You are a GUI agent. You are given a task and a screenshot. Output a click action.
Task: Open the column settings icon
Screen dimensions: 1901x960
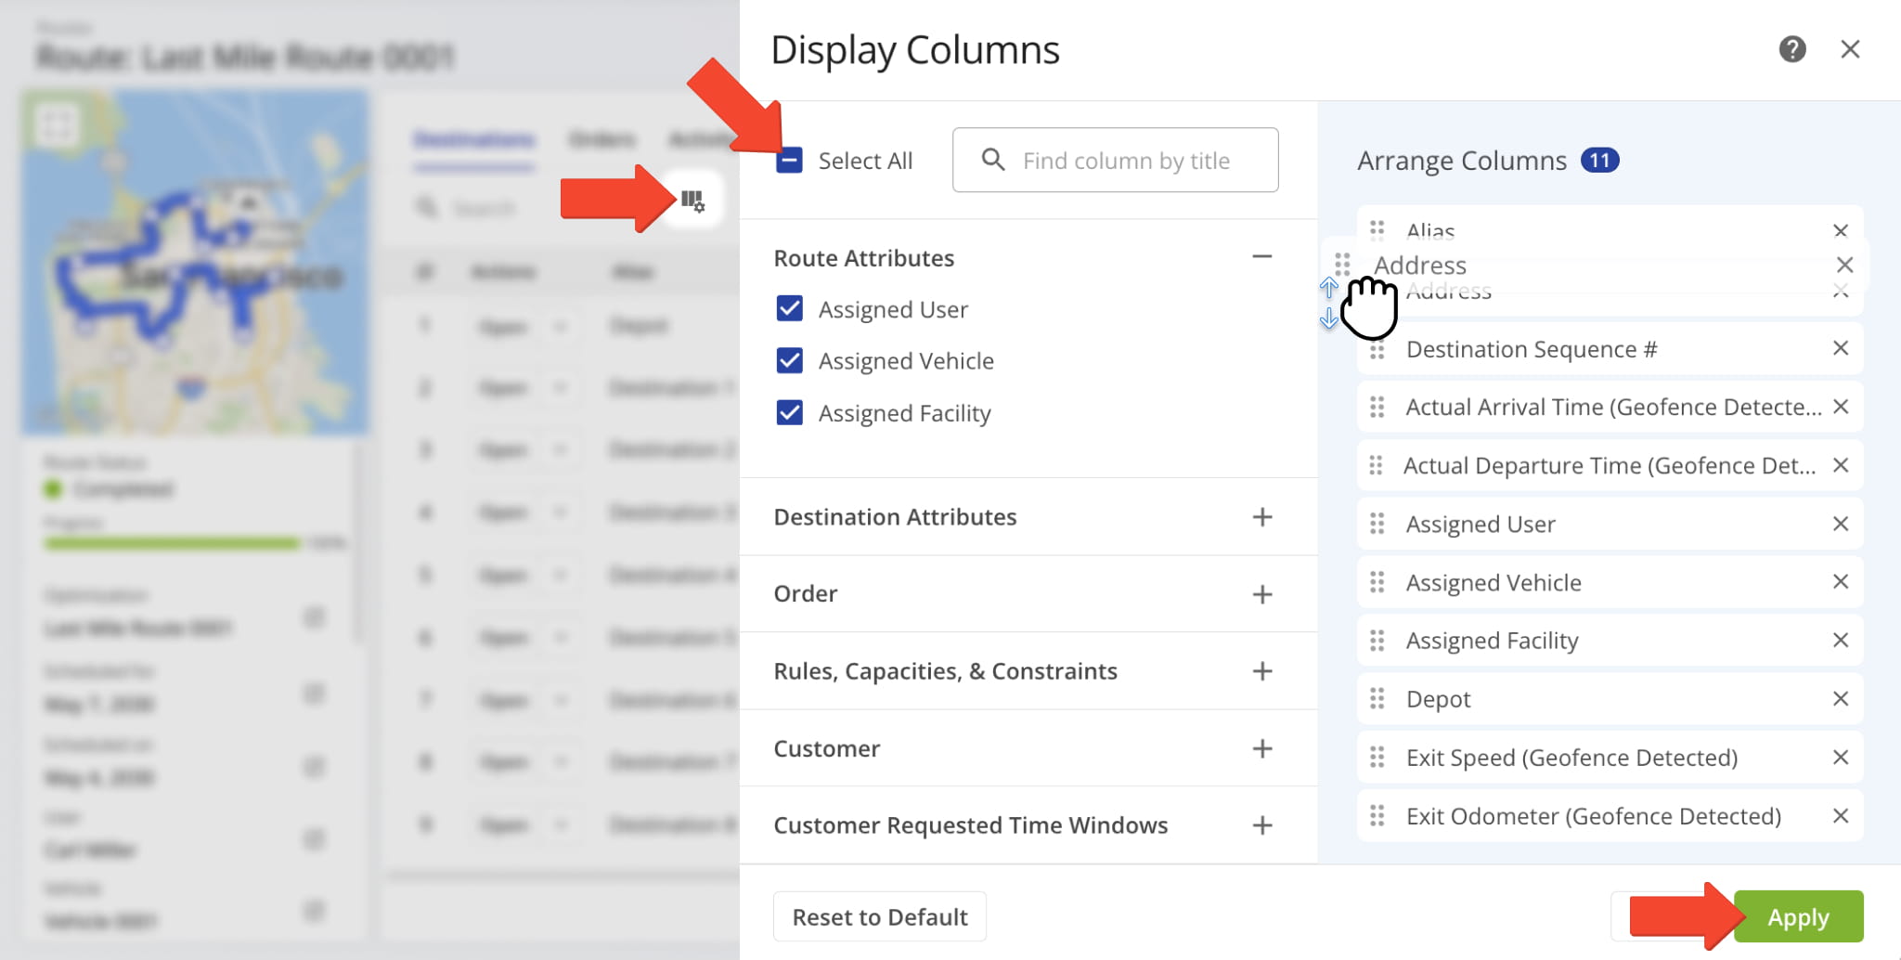coord(692,201)
